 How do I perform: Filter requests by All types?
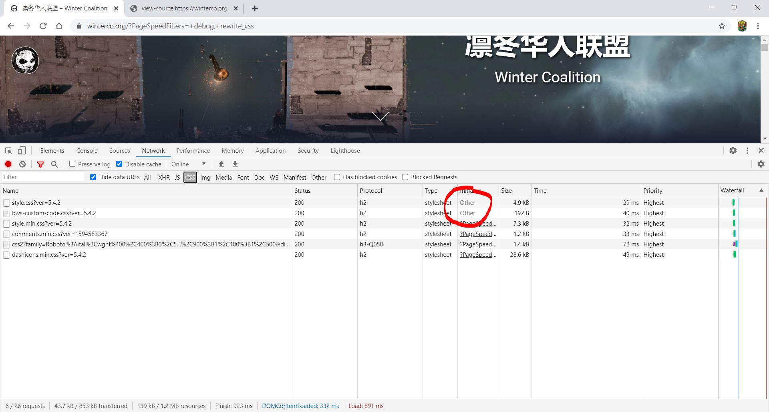tap(147, 177)
